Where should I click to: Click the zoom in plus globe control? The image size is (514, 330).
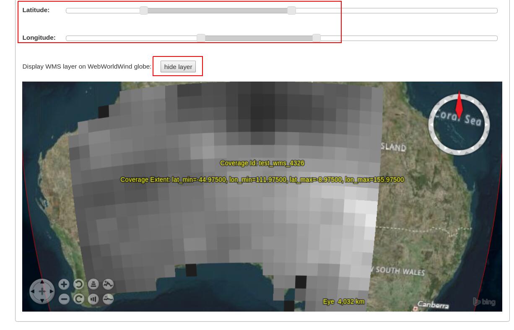click(x=64, y=284)
